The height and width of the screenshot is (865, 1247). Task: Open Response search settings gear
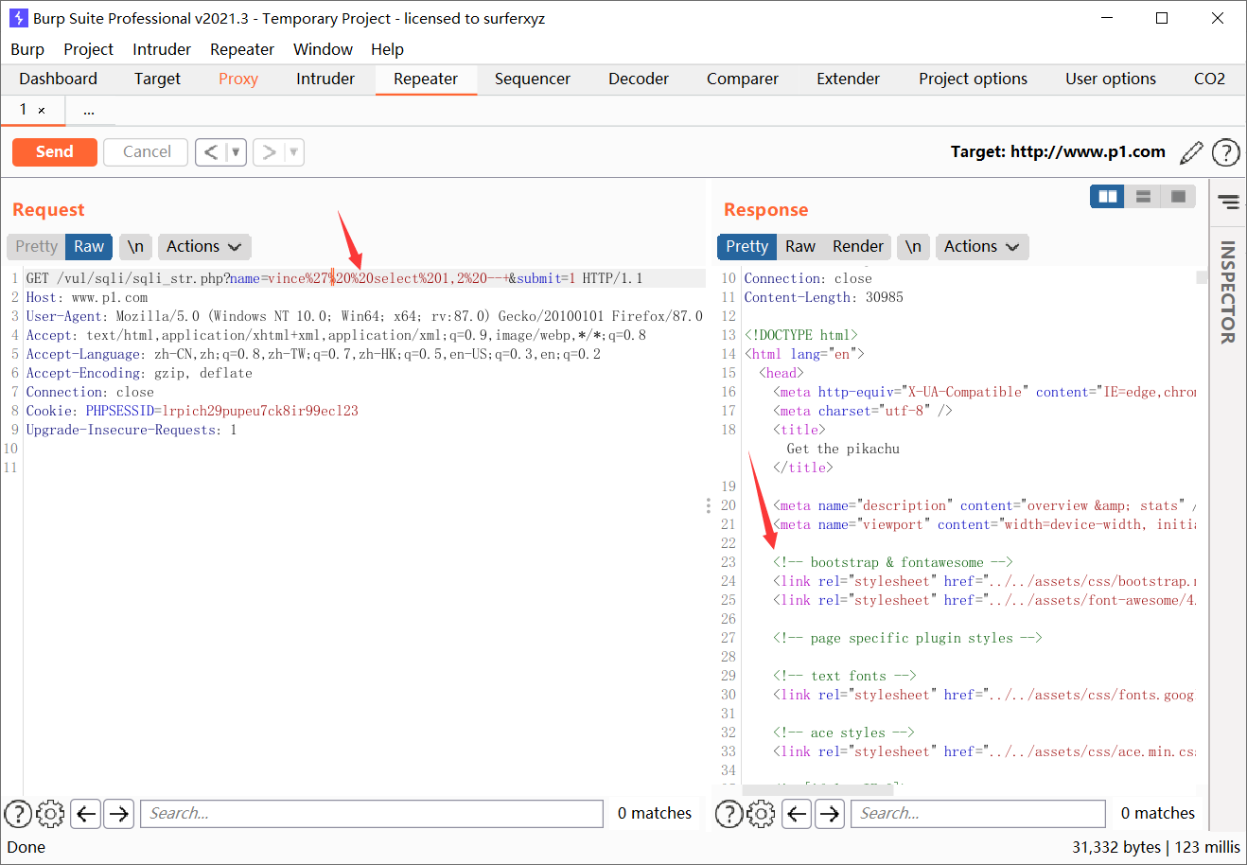761,813
